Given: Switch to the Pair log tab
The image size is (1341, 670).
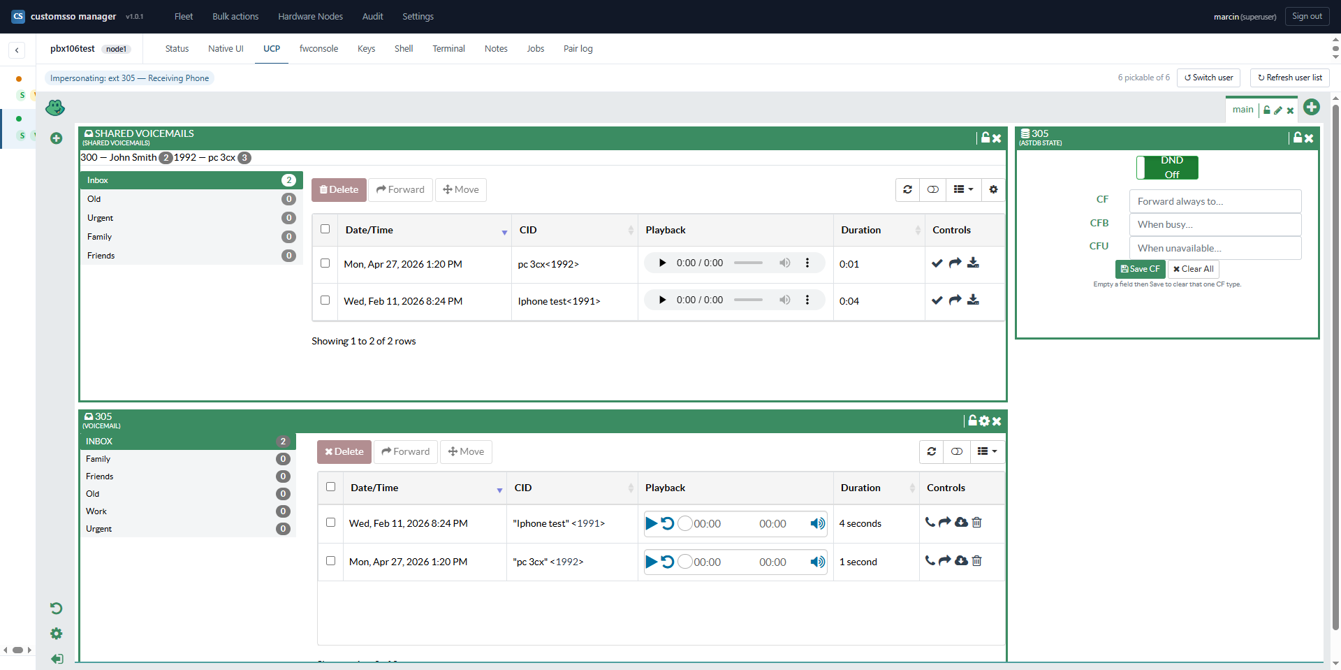Looking at the screenshot, I should [578, 49].
